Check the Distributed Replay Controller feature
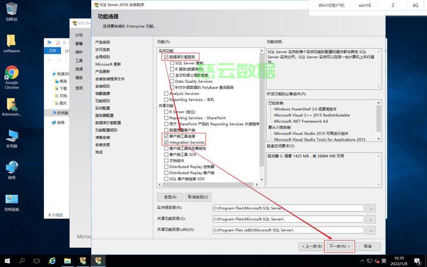Image resolution: width=427 pixels, height=267 pixels. 166,167
